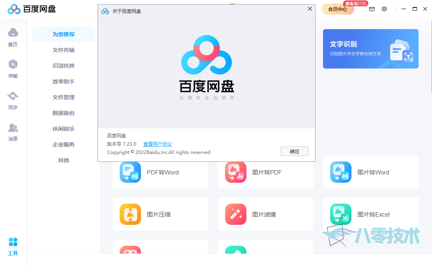This screenshot has width=432, height=267.
Task: Click the Copyright 2022Baidu text line
Action: tap(158, 152)
